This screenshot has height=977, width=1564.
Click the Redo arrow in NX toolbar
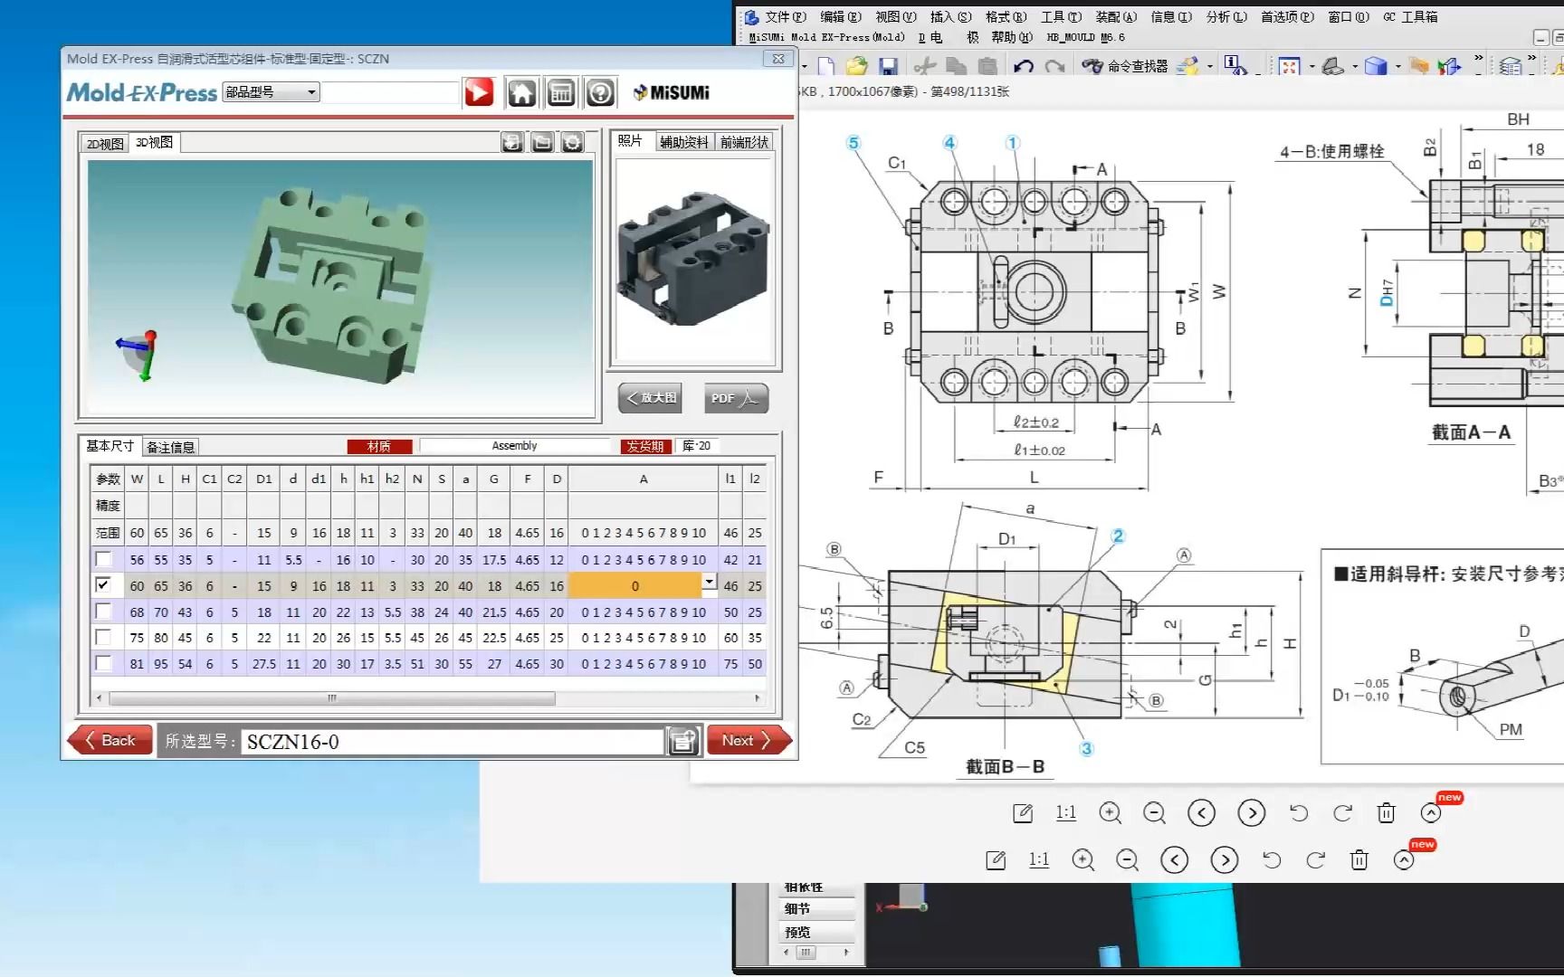tap(1054, 66)
